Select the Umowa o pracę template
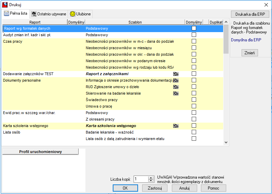 point(99,106)
